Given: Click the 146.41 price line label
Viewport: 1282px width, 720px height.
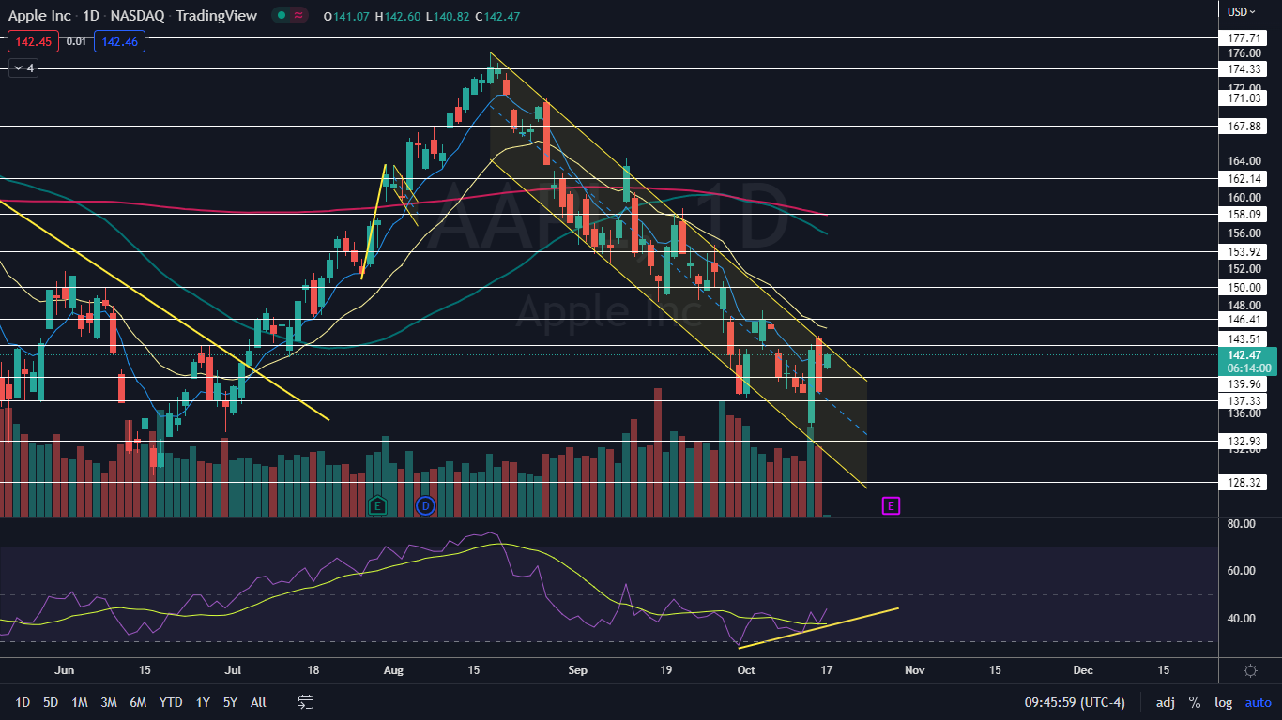Looking at the screenshot, I should pos(1244,320).
